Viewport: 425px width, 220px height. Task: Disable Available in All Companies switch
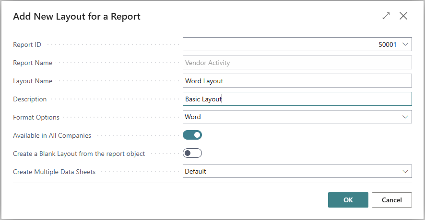click(x=192, y=135)
